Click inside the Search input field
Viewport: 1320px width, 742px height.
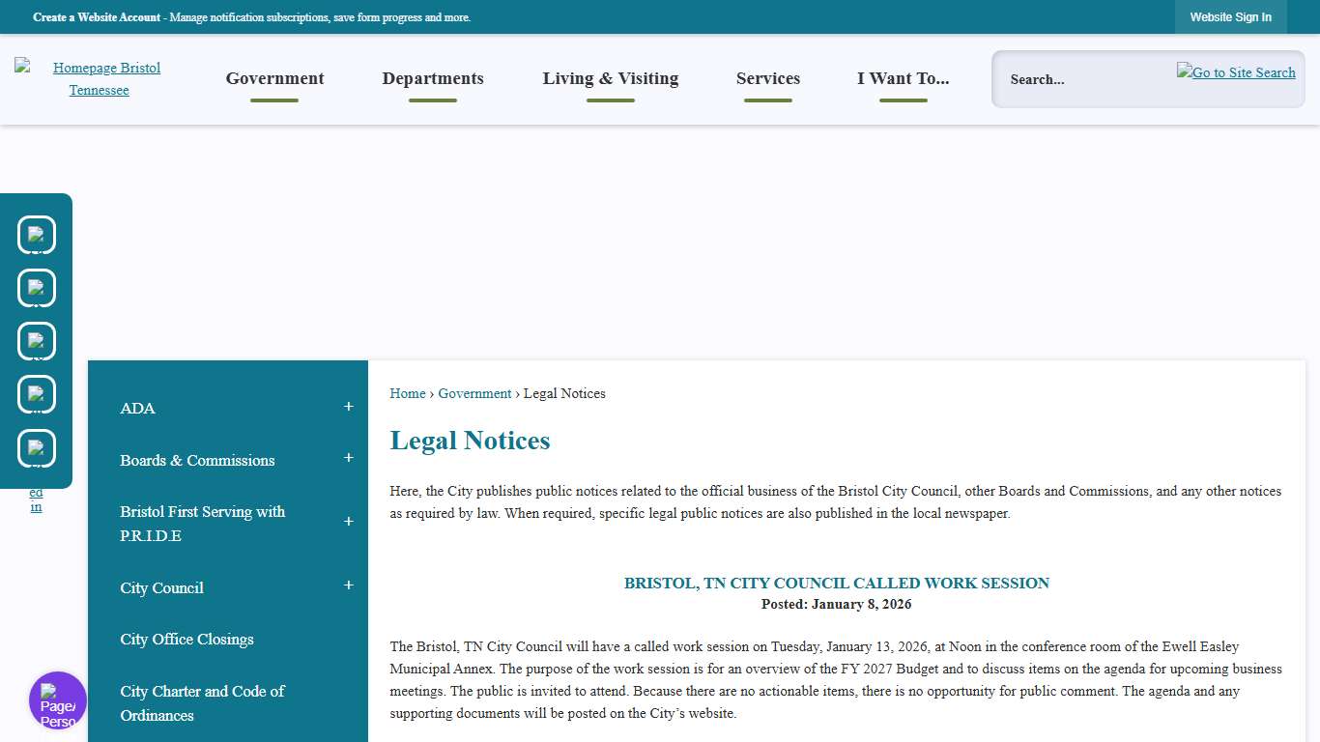pos(1082,79)
